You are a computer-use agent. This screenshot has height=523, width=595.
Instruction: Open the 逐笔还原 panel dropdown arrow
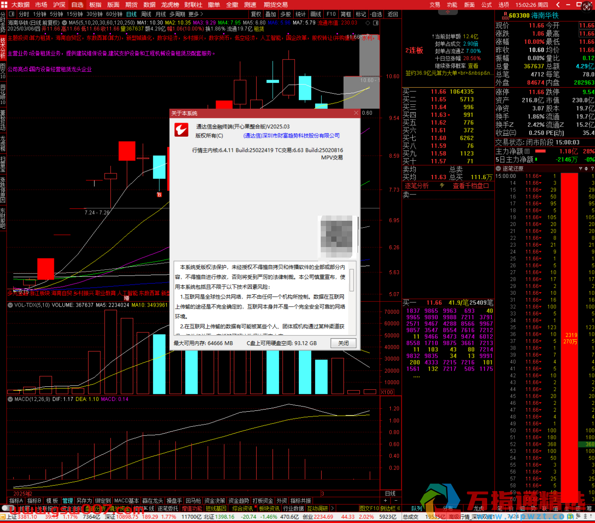(x=499, y=169)
